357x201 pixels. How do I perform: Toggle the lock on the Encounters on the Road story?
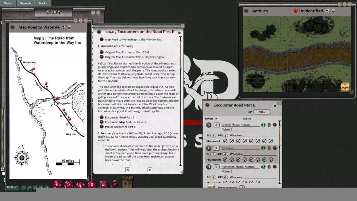[179, 32]
